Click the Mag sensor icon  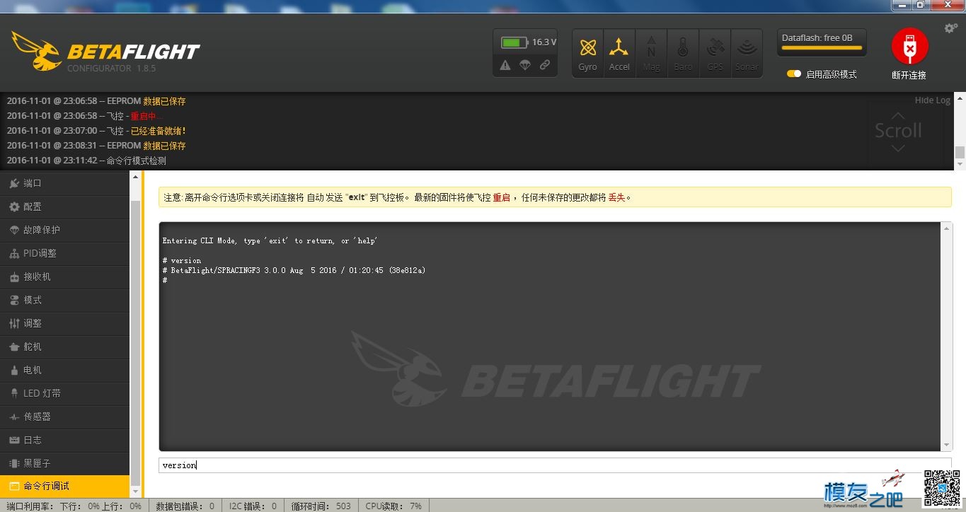(x=651, y=53)
